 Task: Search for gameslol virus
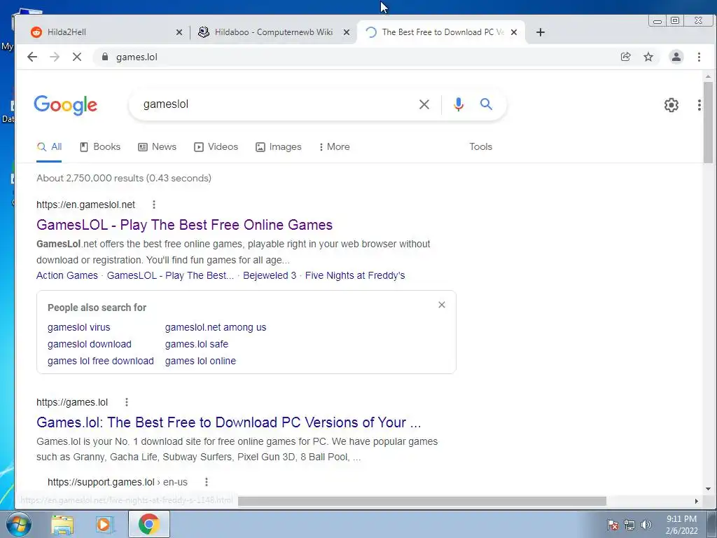tap(78, 327)
